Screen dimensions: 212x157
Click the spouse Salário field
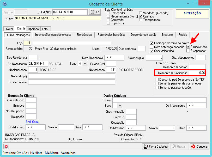(167, 128)
